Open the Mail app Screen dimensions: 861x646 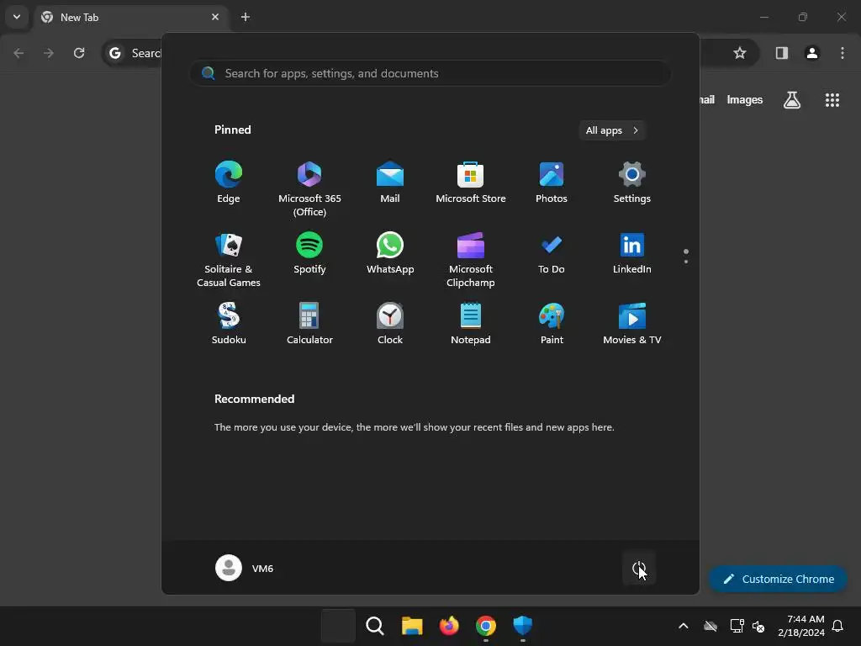tap(390, 183)
